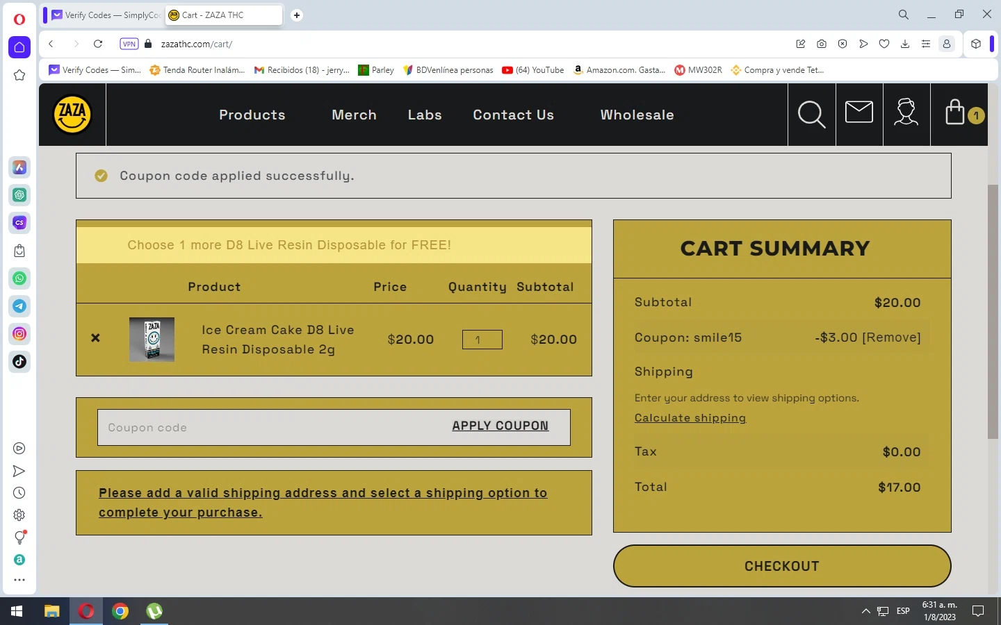Open Ice Cream Cake D8 Live Resin product link
The image size is (1001, 625).
tap(278, 340)
